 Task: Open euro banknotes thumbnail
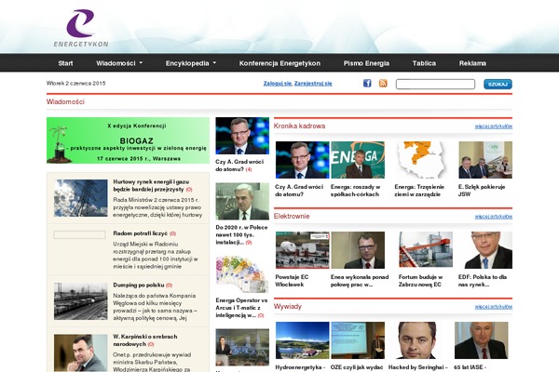[242, 274]
